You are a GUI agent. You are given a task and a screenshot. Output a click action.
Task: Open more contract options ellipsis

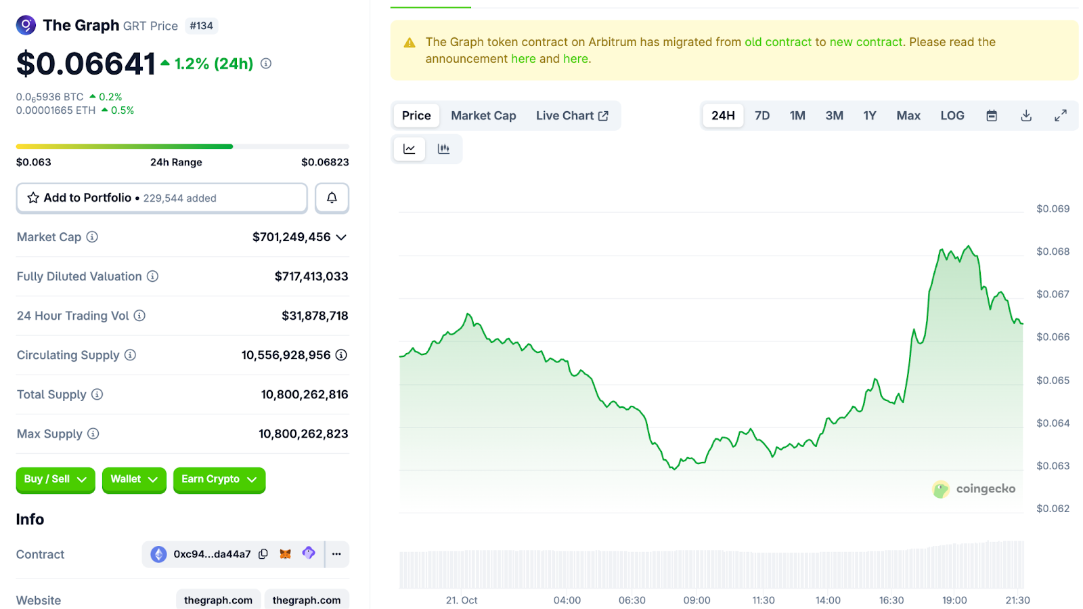tap(336, 554)
